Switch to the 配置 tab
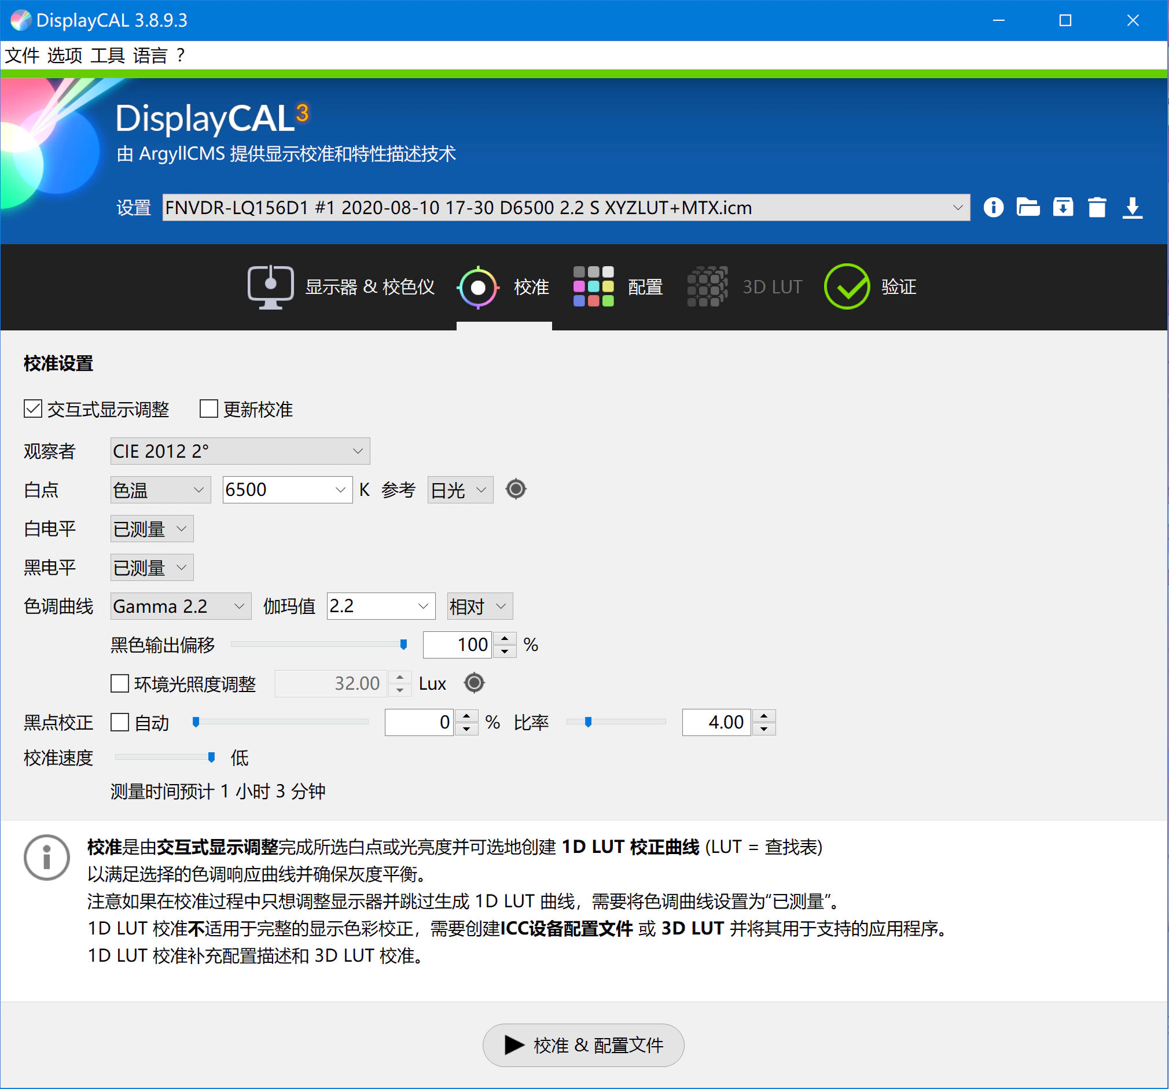The height and width of the screenshot is (1089, 1169). pos(618,287)
